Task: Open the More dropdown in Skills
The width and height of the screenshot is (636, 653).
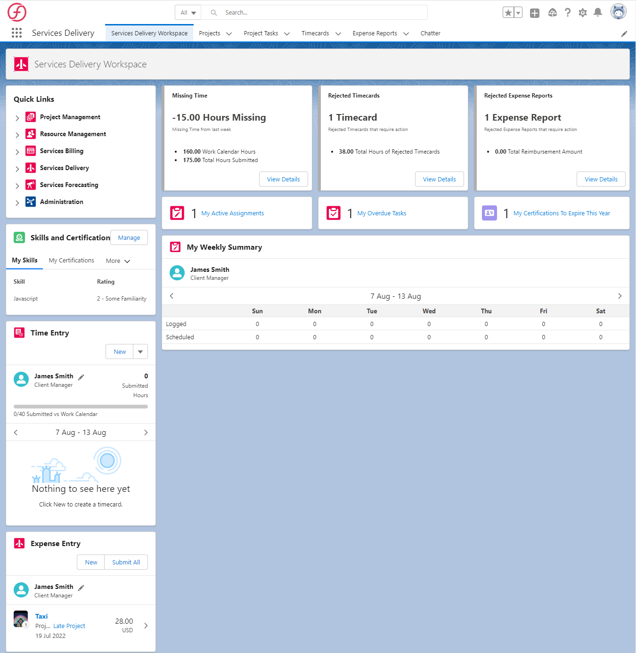Action: point(118,261)
